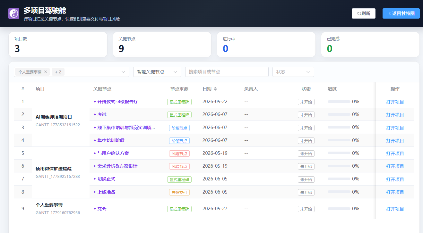
Task: Click the 日期 column header
Action: pyautogui.click(x=207, y=89)
